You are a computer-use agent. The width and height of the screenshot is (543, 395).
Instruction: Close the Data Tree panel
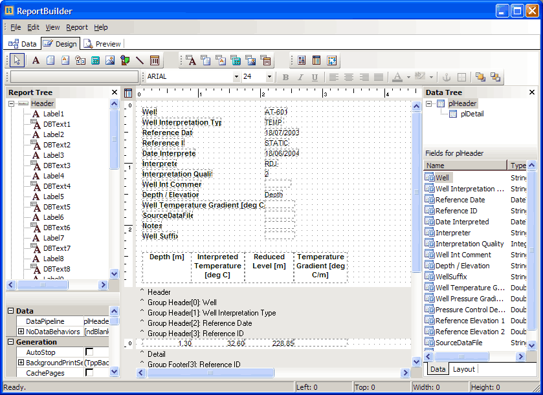point(532,92)
